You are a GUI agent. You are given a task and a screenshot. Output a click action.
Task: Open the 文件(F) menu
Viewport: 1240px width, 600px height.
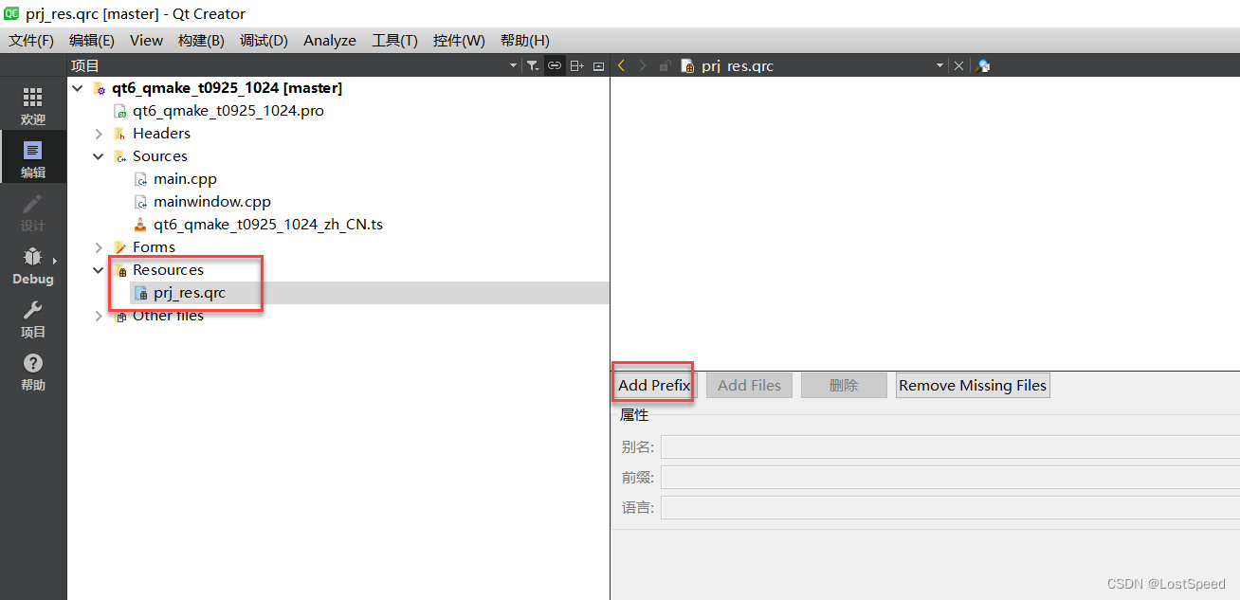point(31,40)
